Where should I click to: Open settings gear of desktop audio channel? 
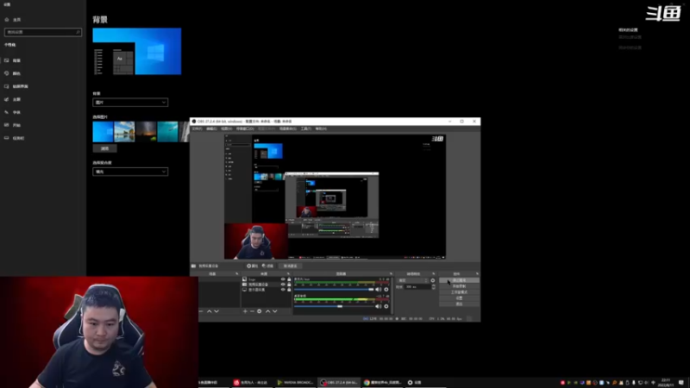[386, 306]
